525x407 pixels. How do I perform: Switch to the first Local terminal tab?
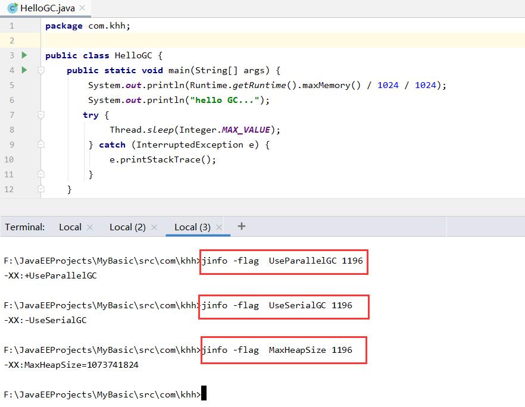click(x=70, y=227)
